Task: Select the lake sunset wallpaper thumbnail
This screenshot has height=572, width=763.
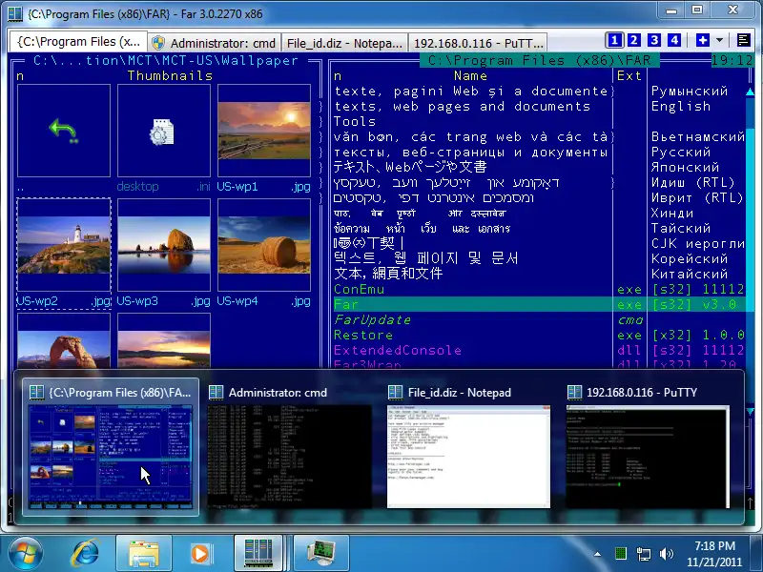Action: pyautogui.click(x=164, y=341)
